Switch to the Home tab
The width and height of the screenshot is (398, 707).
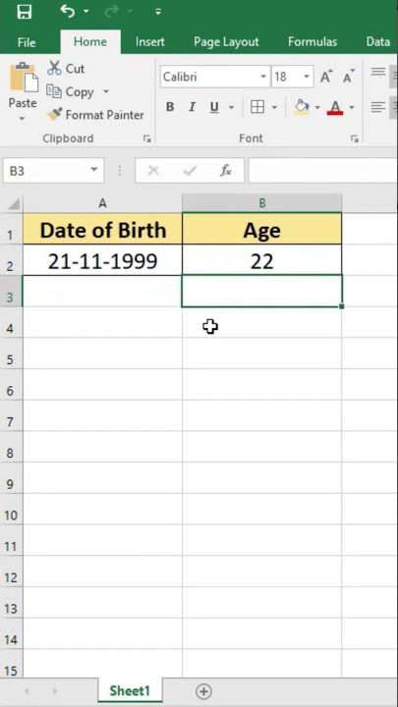pos(90,42)
